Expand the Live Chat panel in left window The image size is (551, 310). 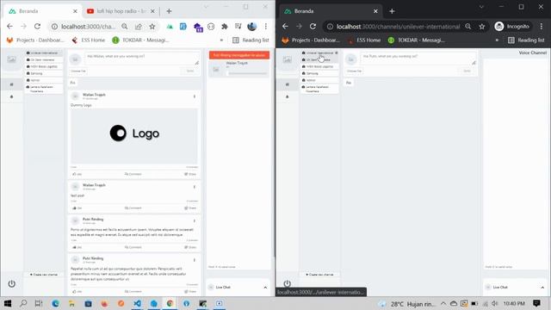click(265, 287)
